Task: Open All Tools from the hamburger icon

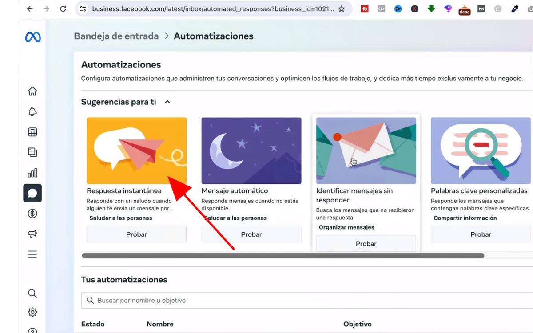Action: [x=32, y=254]
